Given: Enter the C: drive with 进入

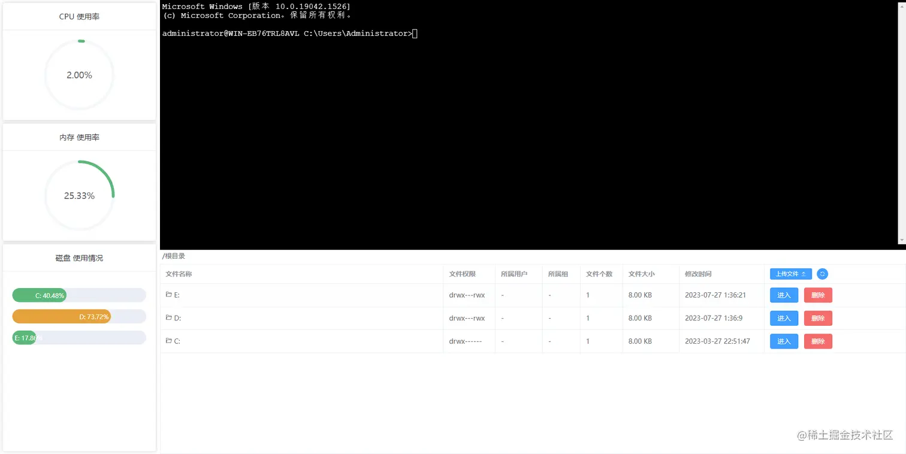Looking at the screenshot, I should pos(784,341).
